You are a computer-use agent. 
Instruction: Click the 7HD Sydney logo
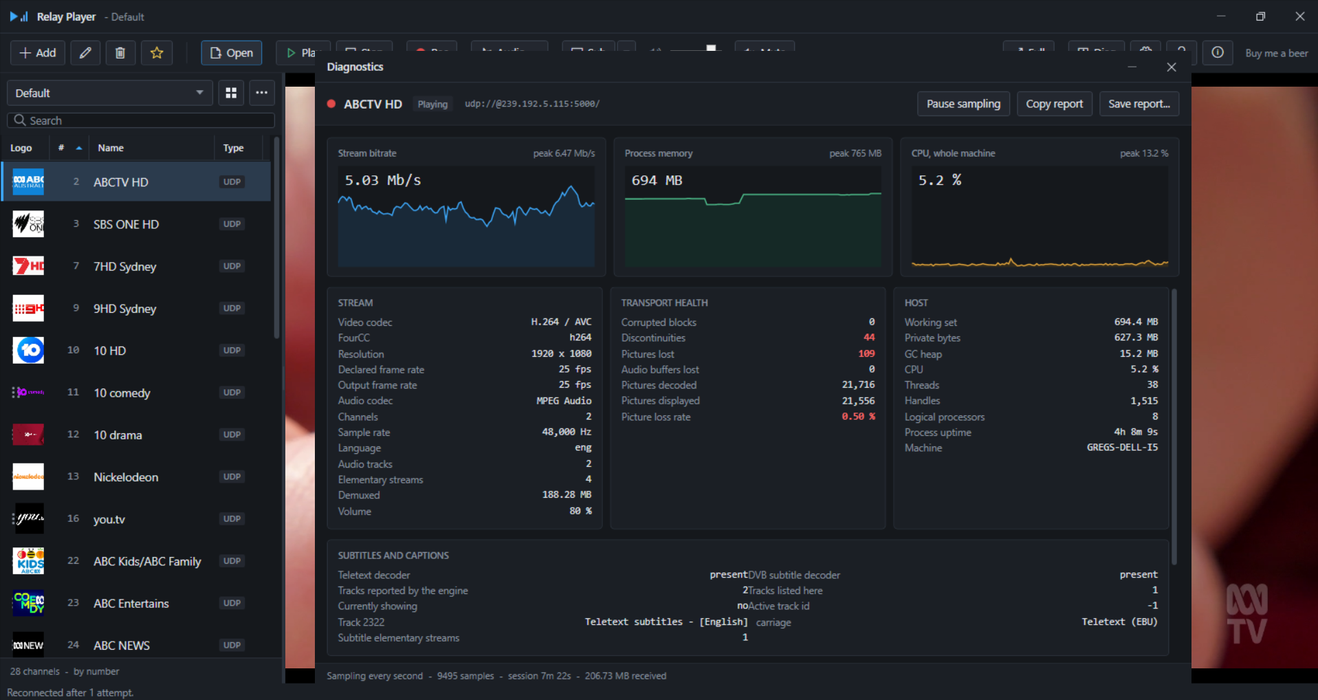(x=28, y=266)
